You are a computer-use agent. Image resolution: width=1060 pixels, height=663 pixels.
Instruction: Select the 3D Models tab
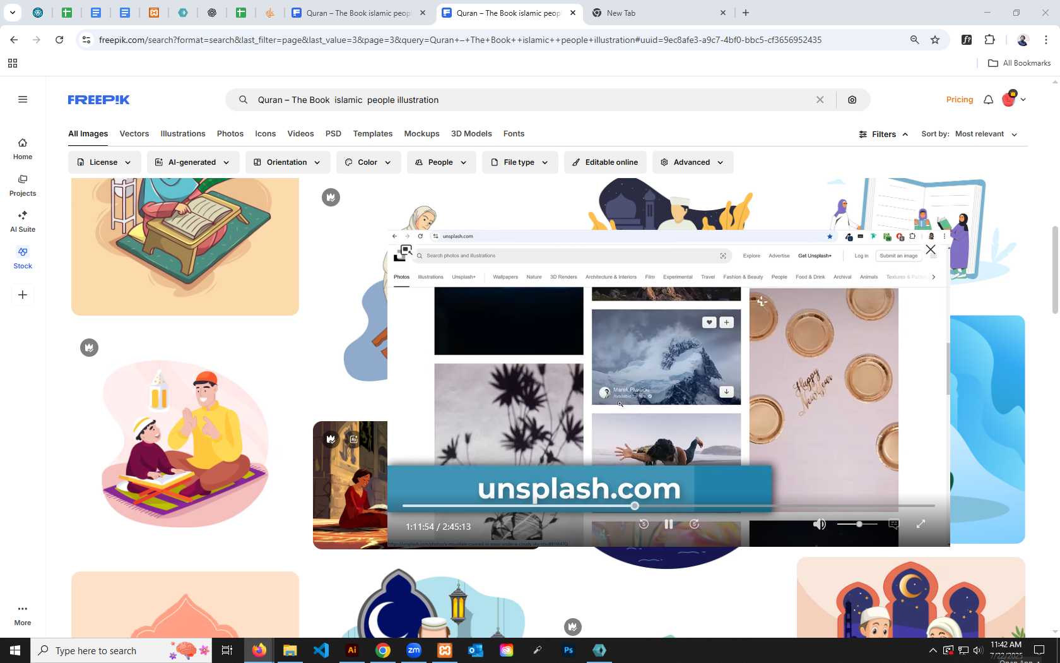pyautogui.click(x=471, y=134)
